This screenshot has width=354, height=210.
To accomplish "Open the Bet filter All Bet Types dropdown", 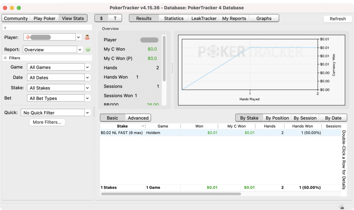I will (x=87, y=98).
